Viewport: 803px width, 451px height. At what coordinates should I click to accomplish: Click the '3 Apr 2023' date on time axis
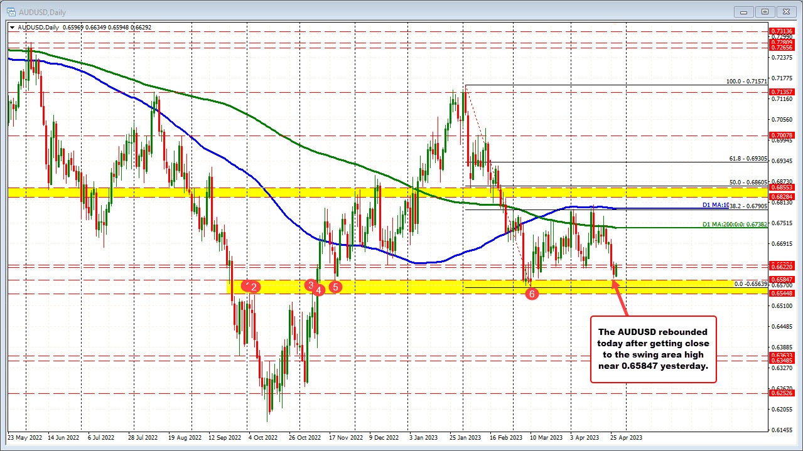click(585, 437)
